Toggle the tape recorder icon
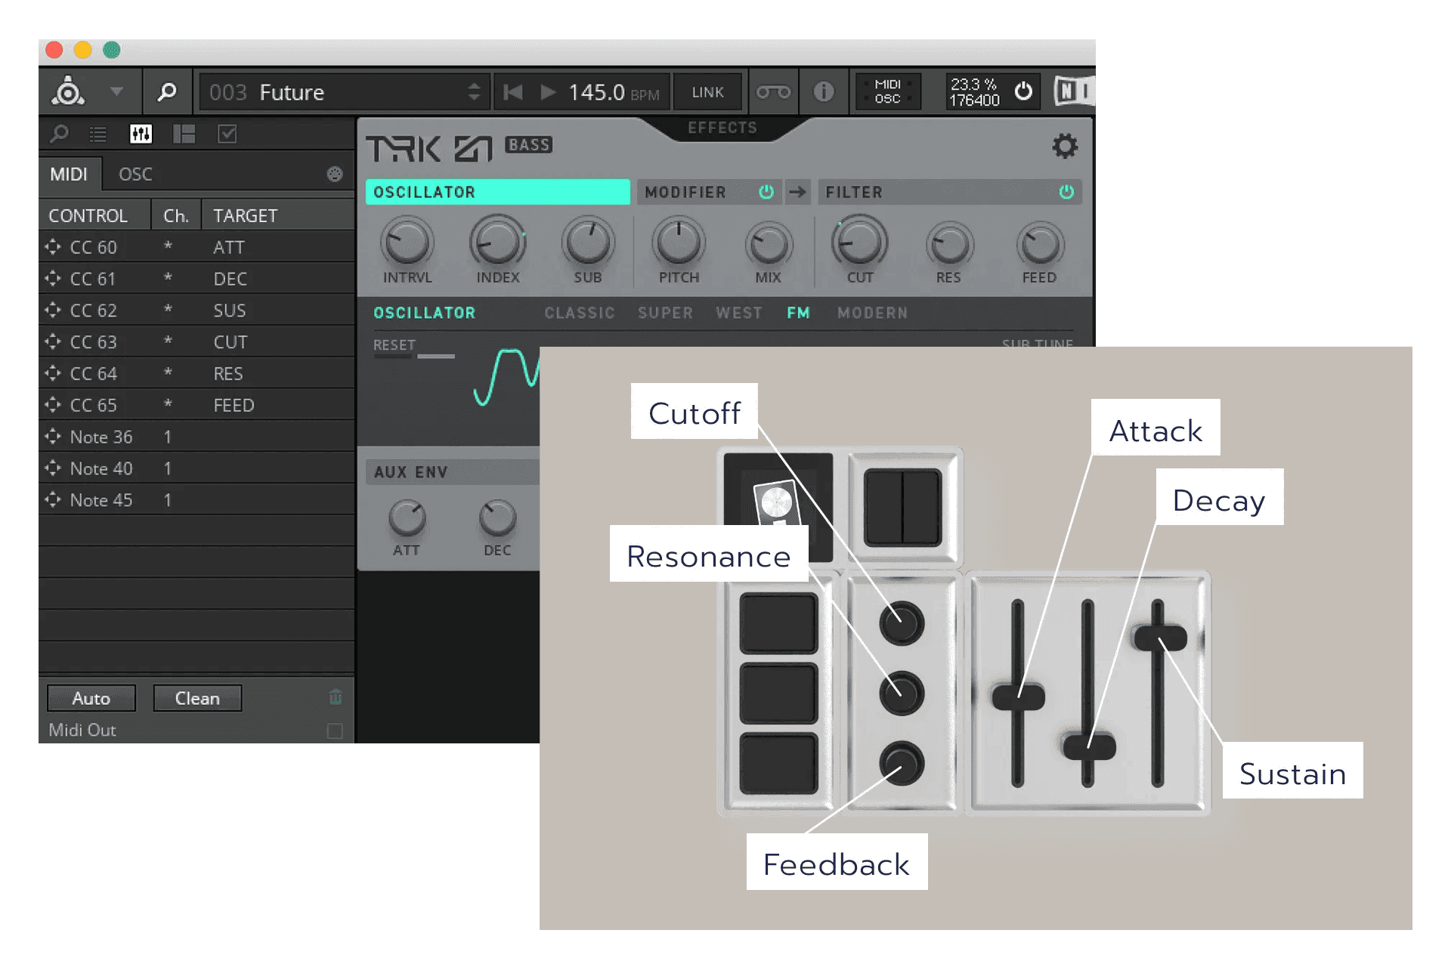Screen dimensions: 1451x967 [x=774, y=92]
